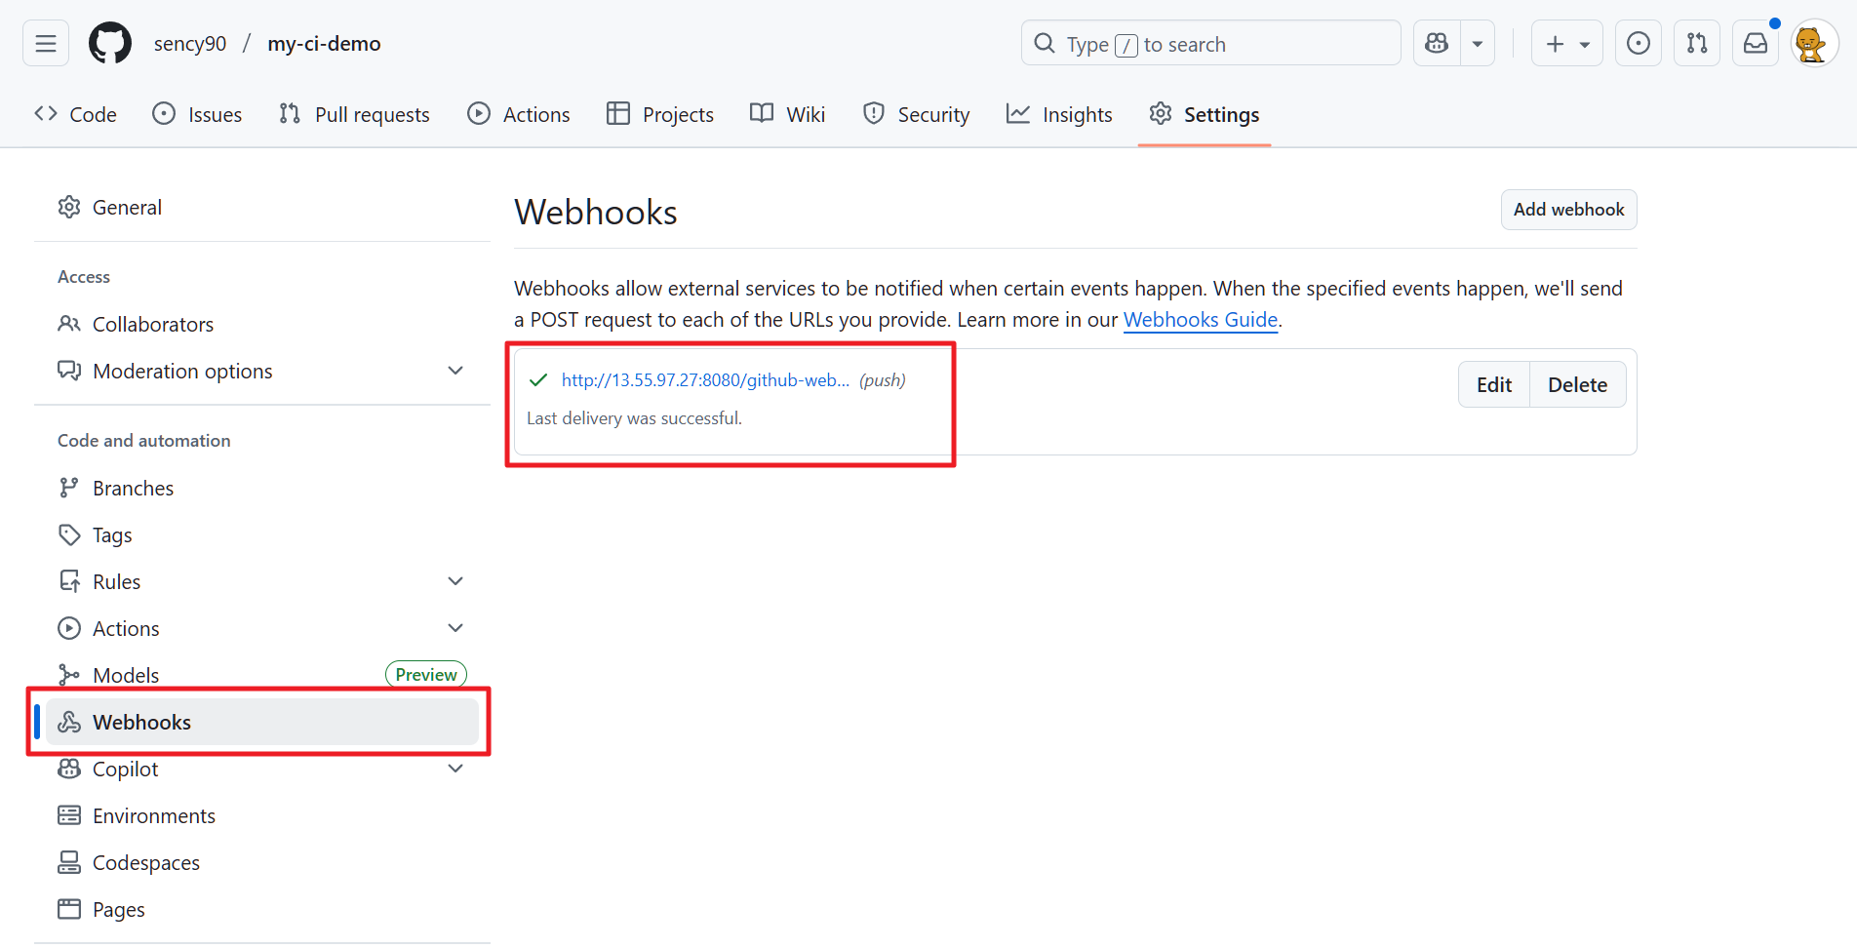Go to the Security tab

(x=917, y=115)
